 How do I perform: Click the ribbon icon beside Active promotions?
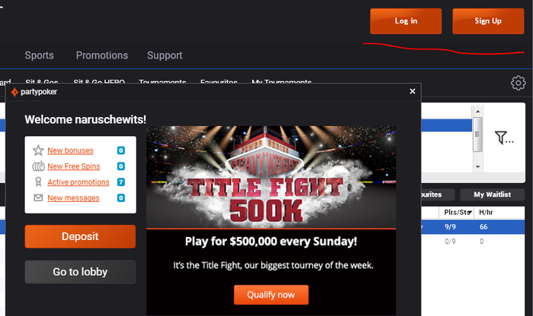[38, 182]
